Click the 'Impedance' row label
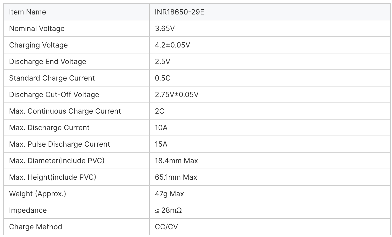 [28, 210]
